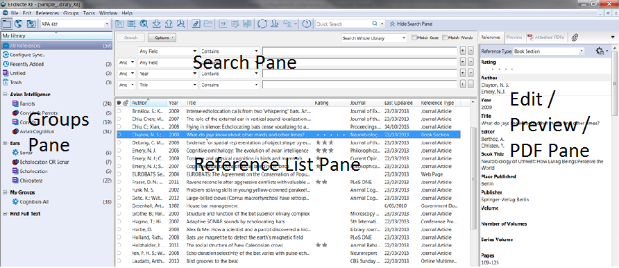Switch to the Attached PDFs tab
The image size is (619, 268).
click(x=545, y=37)
